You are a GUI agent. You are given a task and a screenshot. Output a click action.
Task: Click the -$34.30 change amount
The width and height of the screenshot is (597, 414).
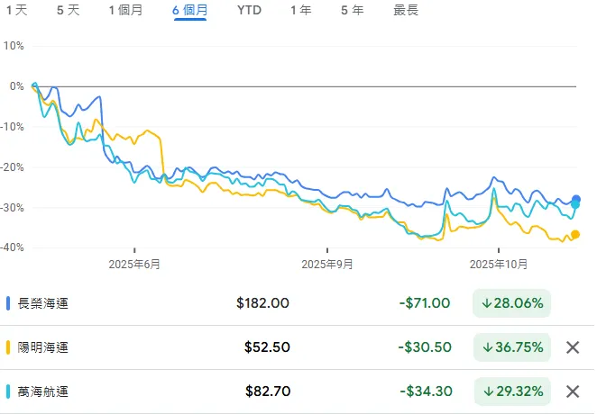[x=426, y=391]
